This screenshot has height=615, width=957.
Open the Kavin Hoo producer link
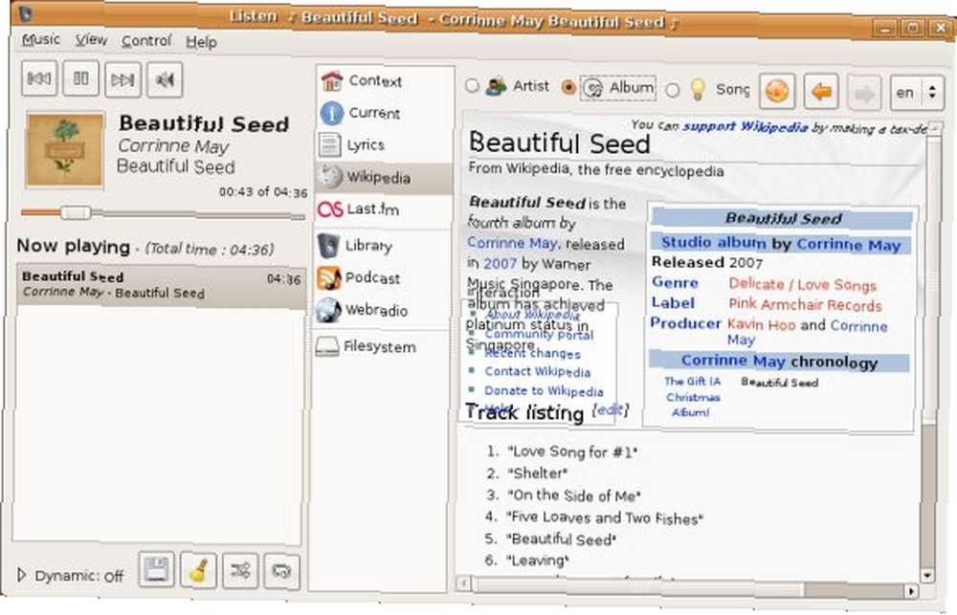tap(761, 324)
